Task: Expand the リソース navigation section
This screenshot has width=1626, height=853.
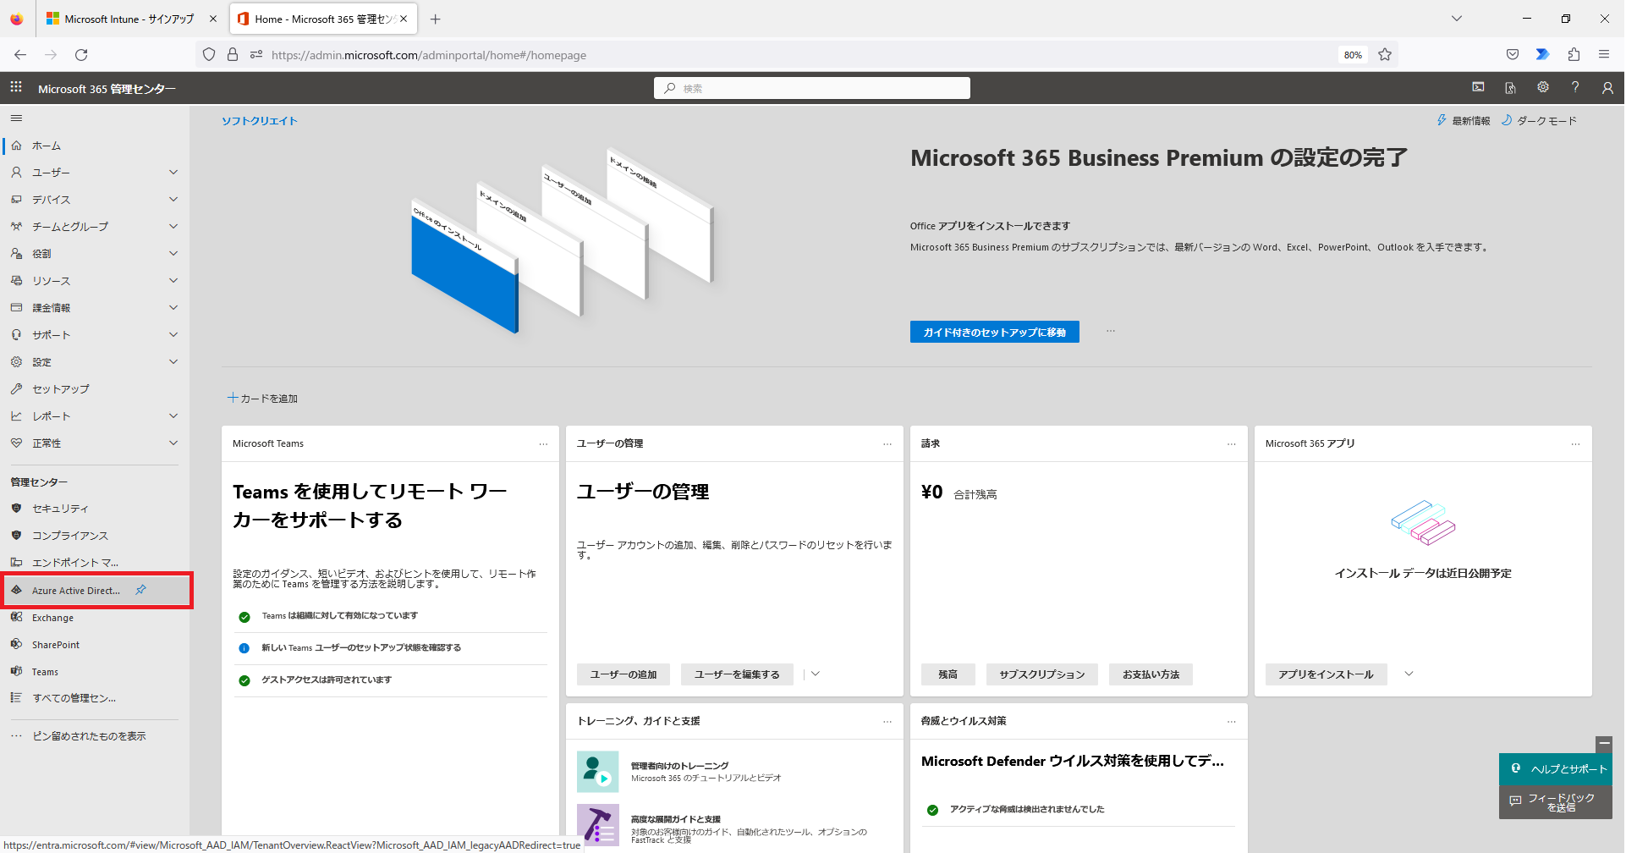Action: point(173,281)
